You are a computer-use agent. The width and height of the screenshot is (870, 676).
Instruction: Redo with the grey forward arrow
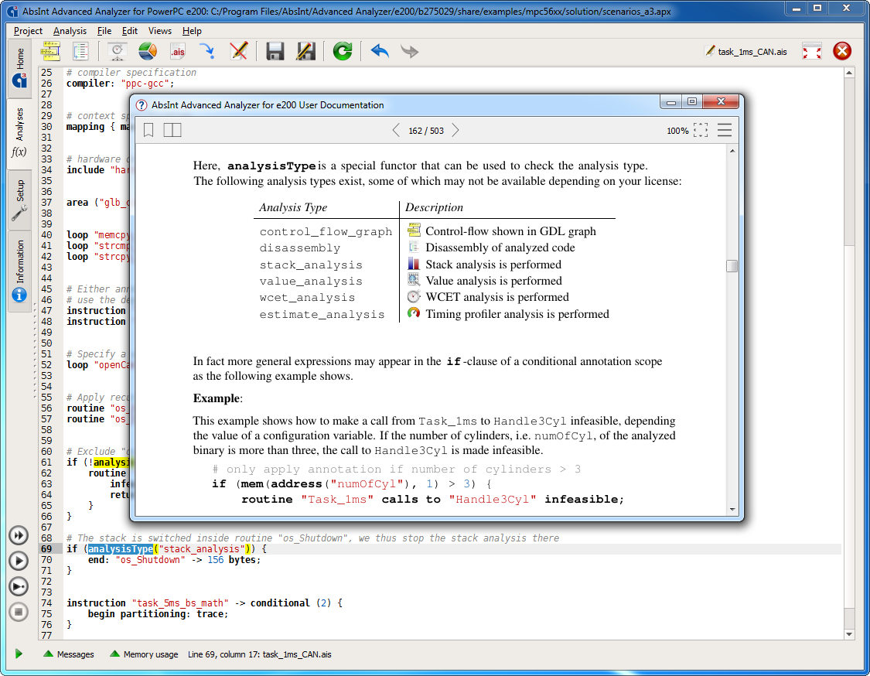(409, 52)
